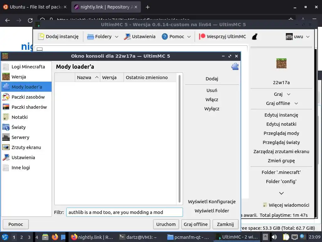Image resolution: width=322 pixels, height=242 pixels.
Task: Click the Serwery server icon
Action: (x=6, y=137)
